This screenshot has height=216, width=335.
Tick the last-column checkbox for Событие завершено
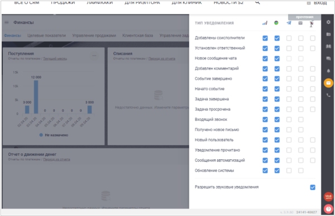[x=313, y=79]
